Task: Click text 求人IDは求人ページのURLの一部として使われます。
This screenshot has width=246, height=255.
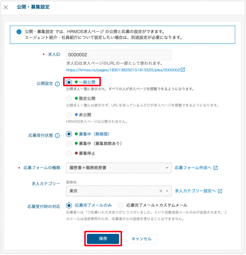Action: tap(114, 63)
